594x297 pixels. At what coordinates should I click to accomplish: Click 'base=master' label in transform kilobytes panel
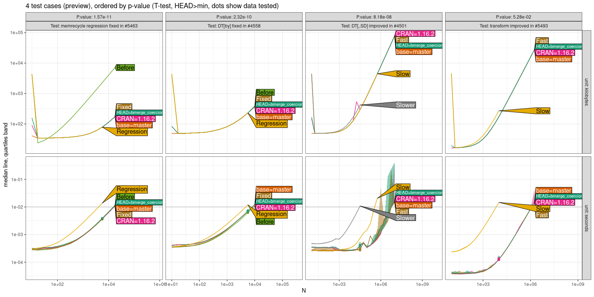tap(554, 59)
